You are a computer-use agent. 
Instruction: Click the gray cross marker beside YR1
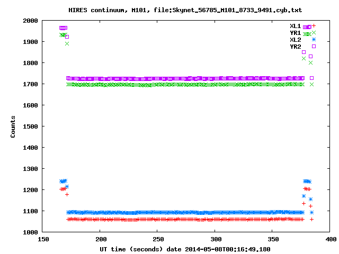click(314, 33)
